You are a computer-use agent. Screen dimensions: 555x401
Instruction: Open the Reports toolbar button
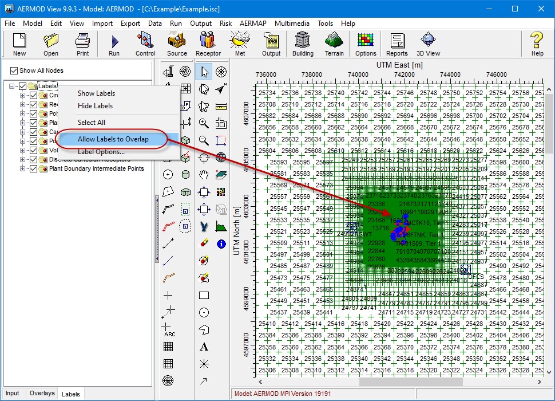[x=397, y=44]
